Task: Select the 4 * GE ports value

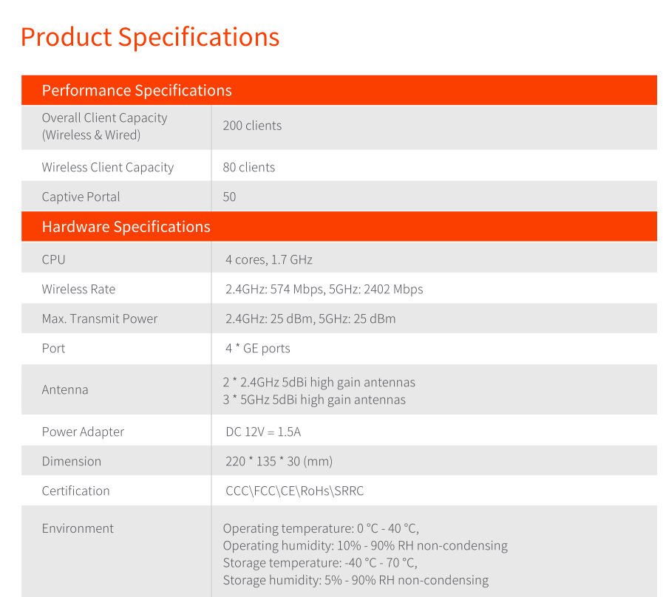Action: (x=258, y=348)
